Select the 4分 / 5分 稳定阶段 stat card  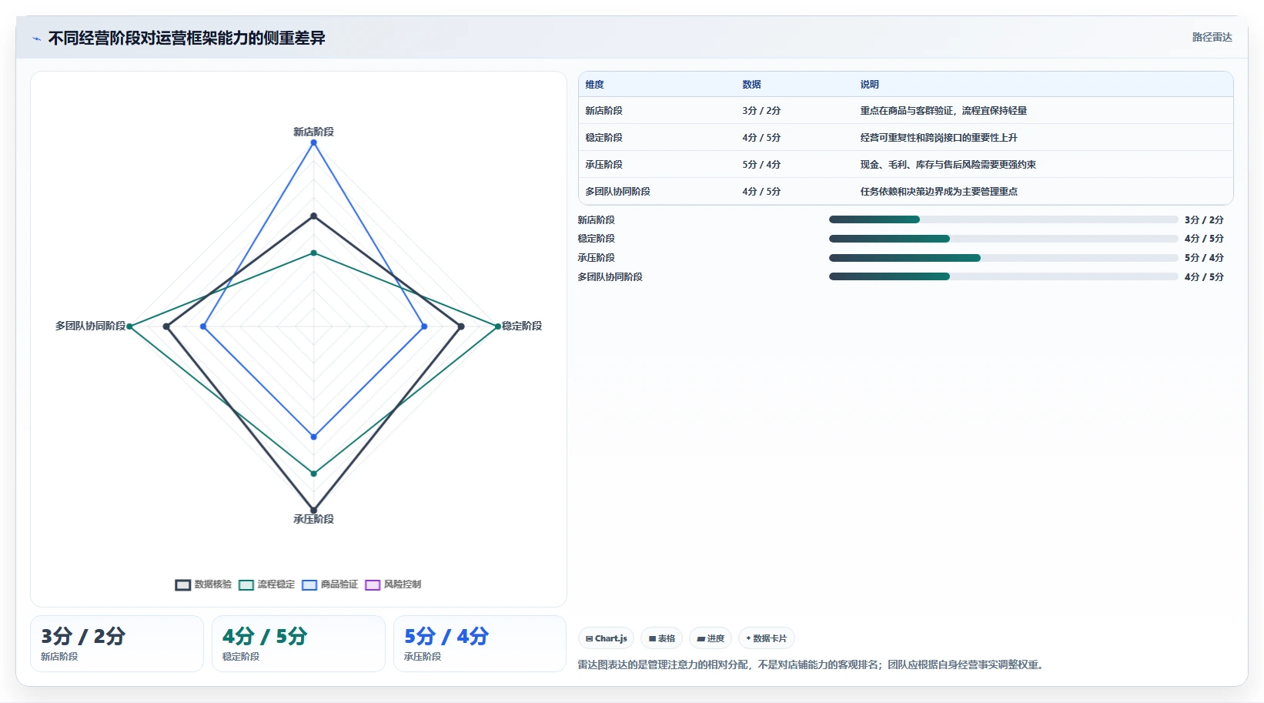coord(299,644)
